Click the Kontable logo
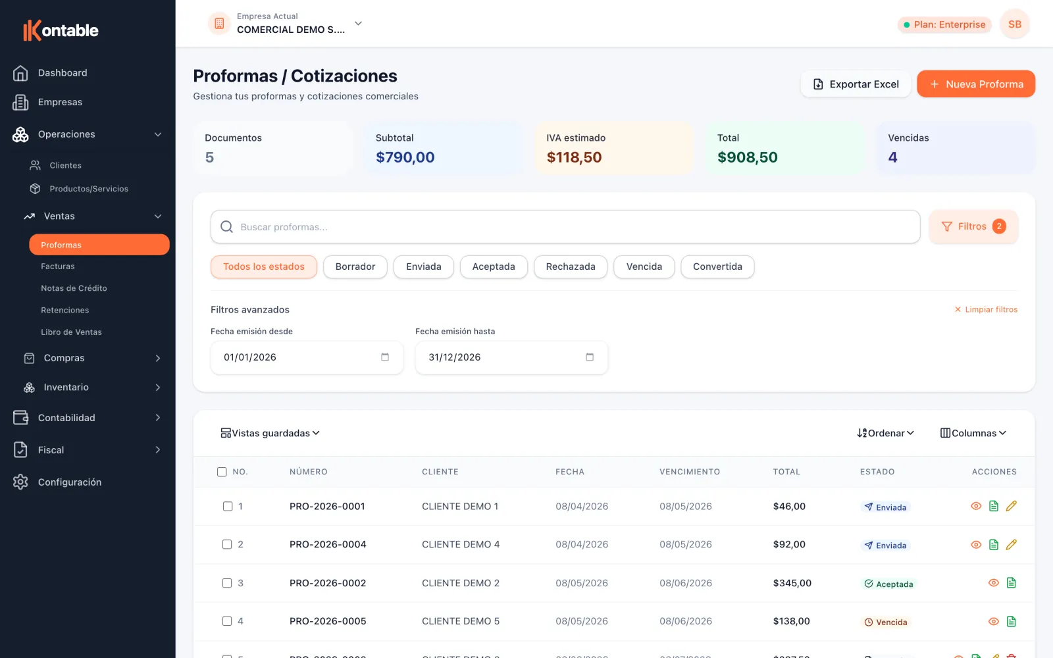This screenshot has width=1053, height=658. [x=61, y=30]
